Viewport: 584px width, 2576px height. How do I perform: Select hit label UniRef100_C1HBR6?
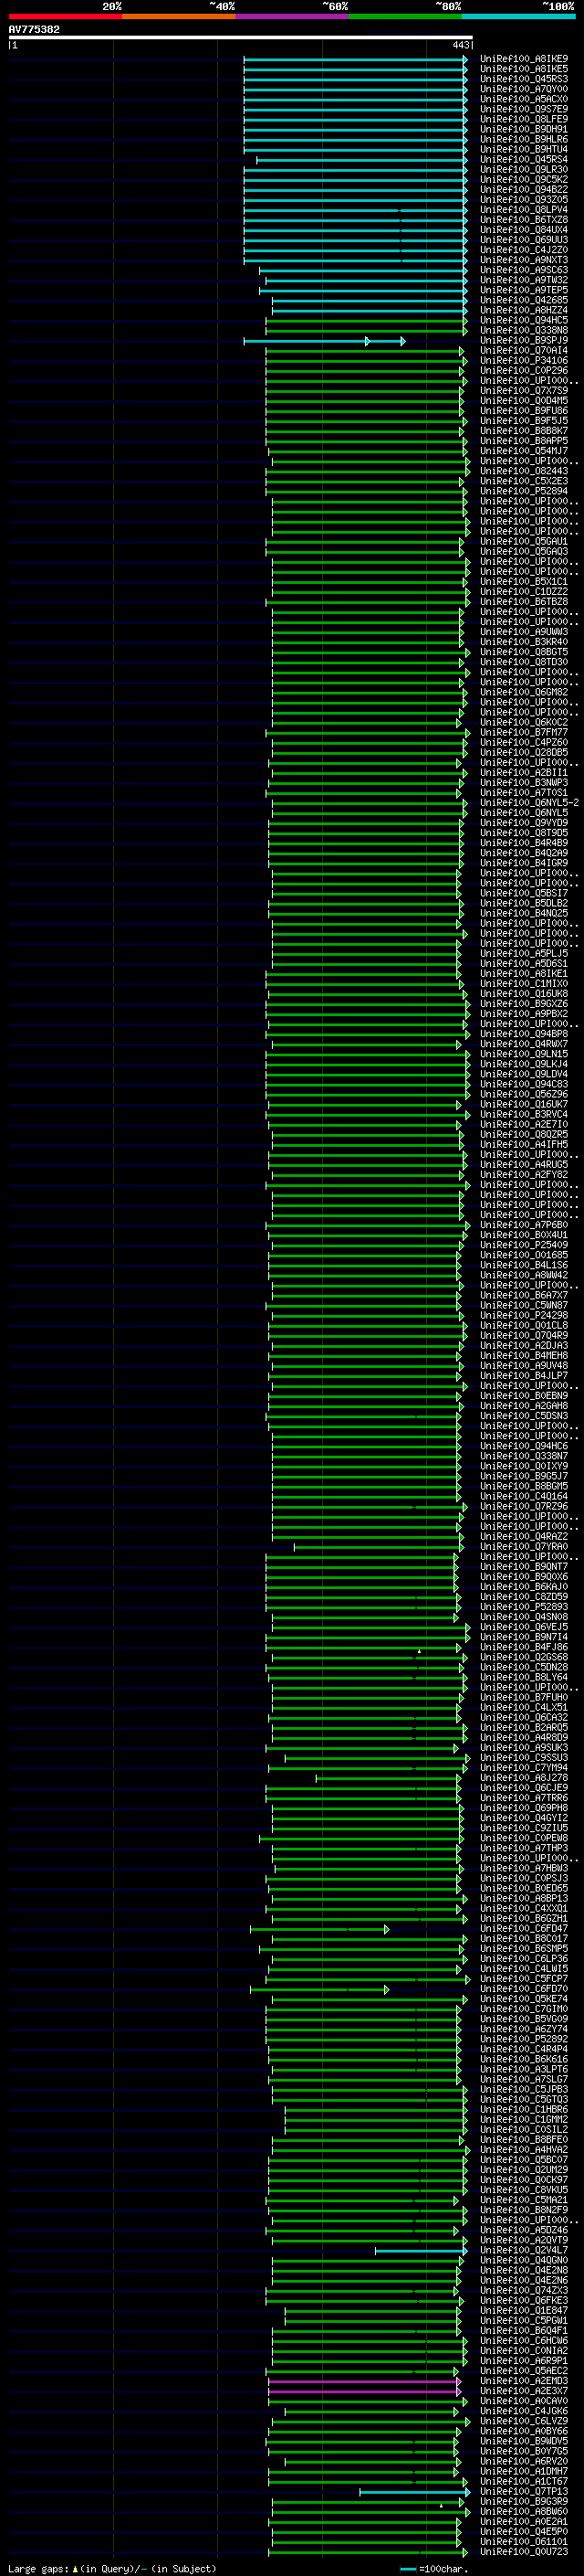point(523,2109)
